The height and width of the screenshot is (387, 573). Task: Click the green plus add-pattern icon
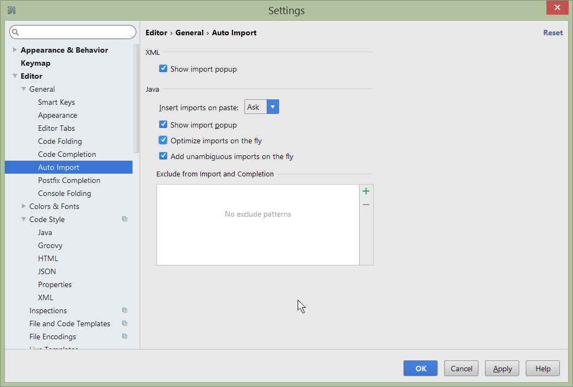tap(366, 191)
